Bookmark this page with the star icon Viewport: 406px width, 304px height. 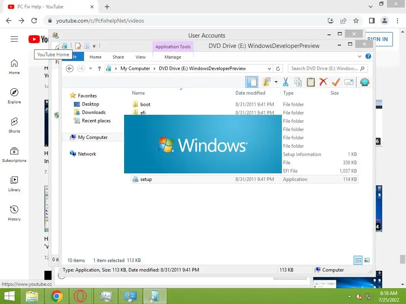tap(356, 21)
